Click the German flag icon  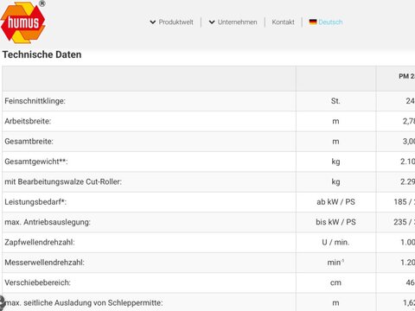[313, 22]
